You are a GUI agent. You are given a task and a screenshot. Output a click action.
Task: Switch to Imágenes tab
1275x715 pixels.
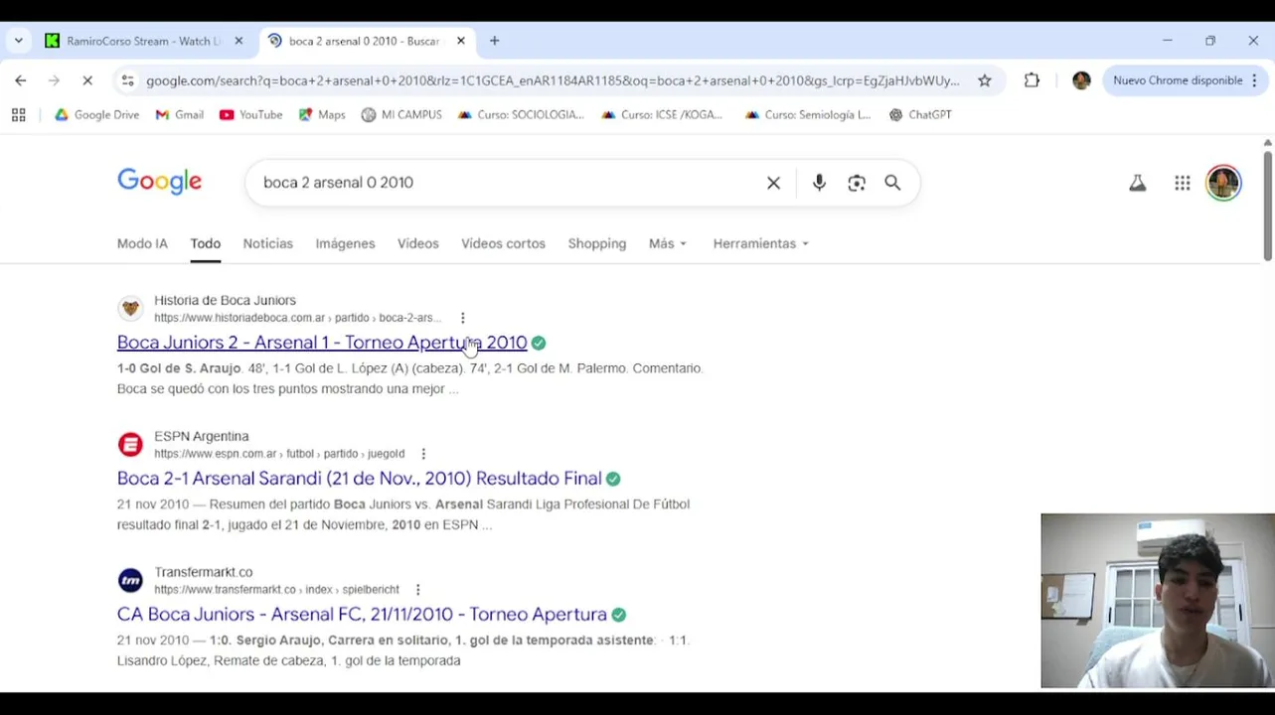tap(345, 243)
